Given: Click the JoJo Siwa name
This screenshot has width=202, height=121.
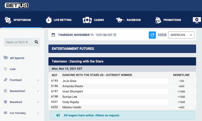Looking at the screenshot, I should tap(69, 81).
